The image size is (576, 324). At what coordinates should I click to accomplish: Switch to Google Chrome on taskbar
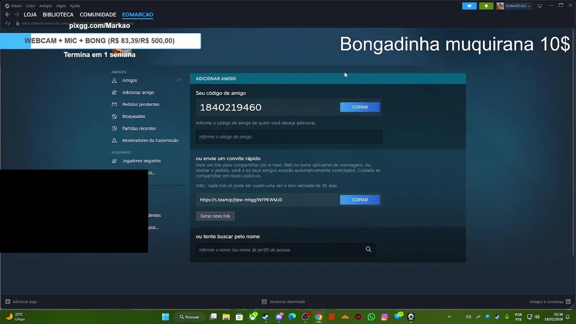[x=319, y=317]
